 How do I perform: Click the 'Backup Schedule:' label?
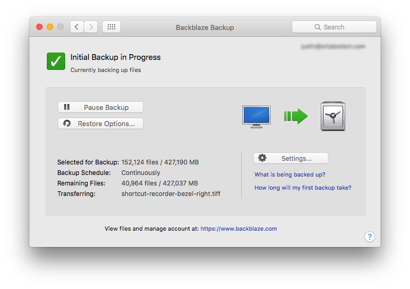point(84,173)
